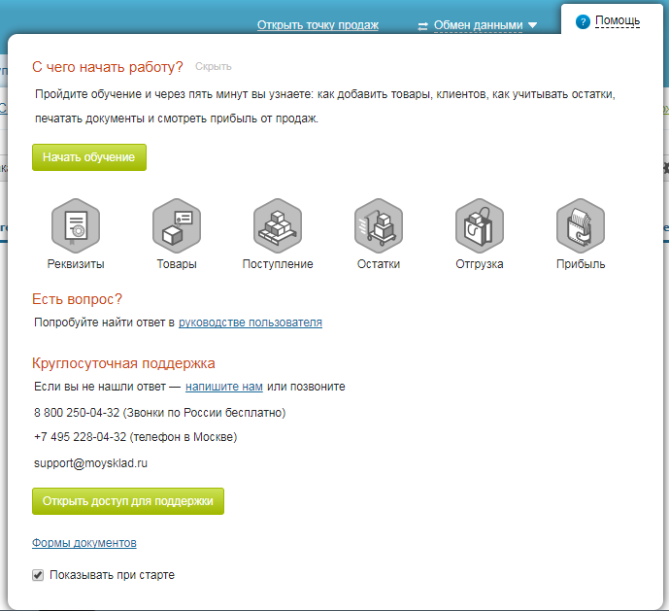Image resolution: width=669 pixels, height=611 pixels.
Task: Open the руководстве пользователя link
Action: (250, 322)
